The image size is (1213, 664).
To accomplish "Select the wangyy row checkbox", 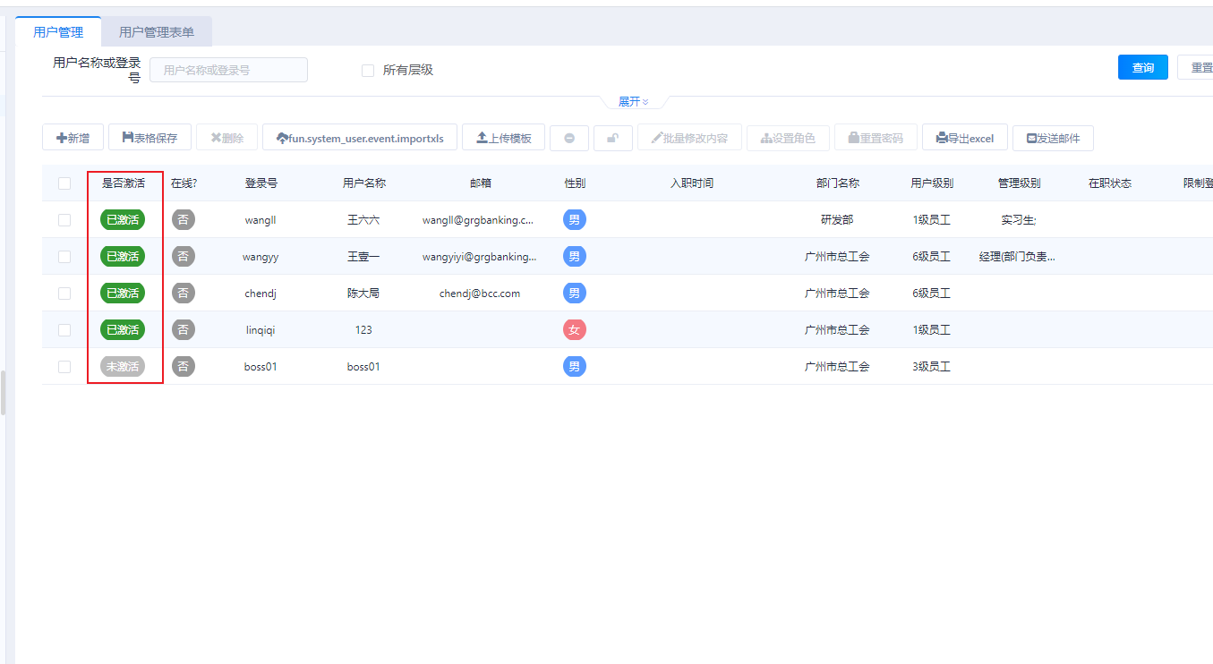I will pos(64,257).
